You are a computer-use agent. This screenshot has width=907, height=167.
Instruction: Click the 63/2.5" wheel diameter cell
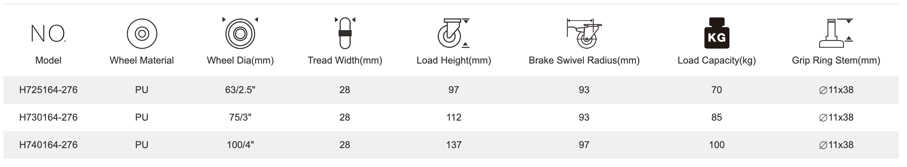click(240, 90)
